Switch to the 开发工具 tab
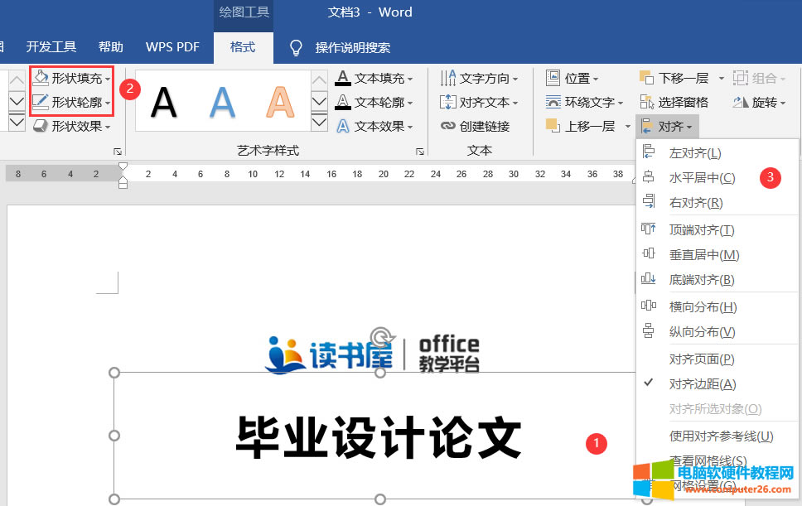The width and height of the screenshot is (802, 506). point(51,46)
